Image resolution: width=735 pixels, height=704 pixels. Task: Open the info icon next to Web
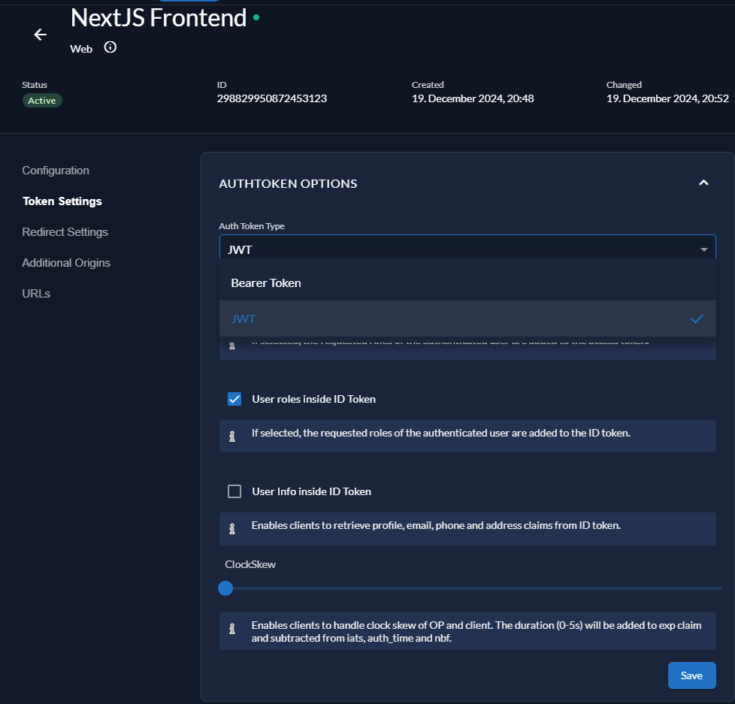click(110, 47)
